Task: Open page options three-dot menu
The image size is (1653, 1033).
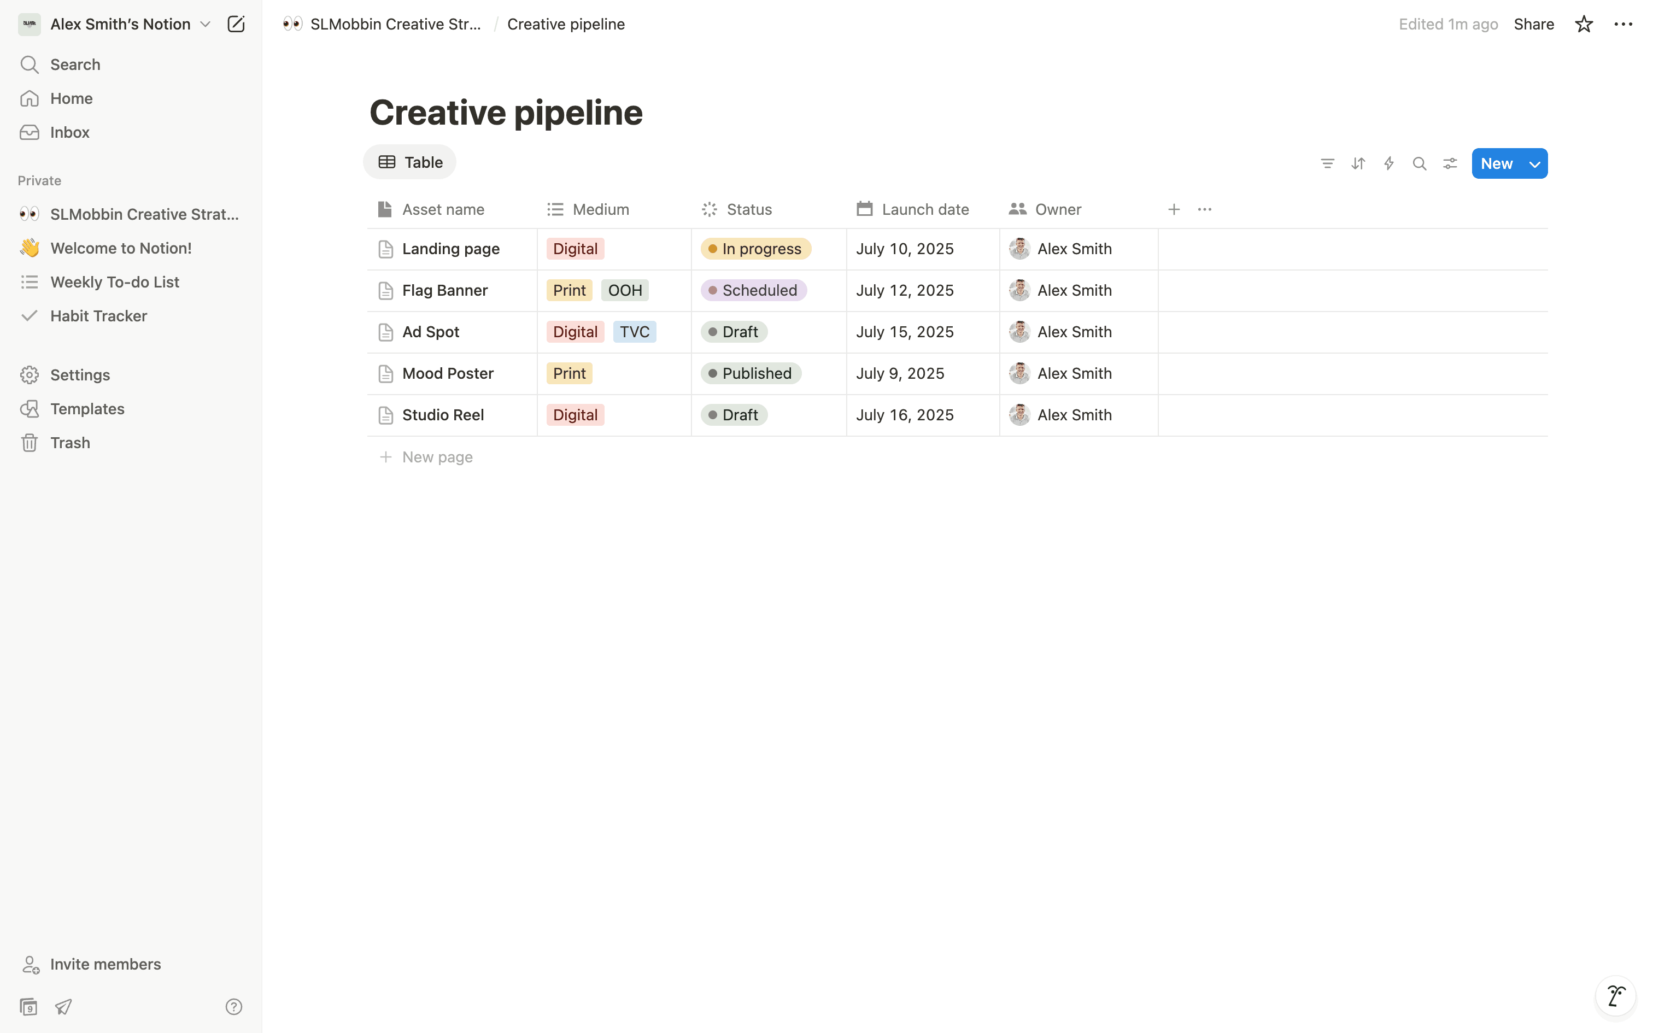Action: 1623,25
